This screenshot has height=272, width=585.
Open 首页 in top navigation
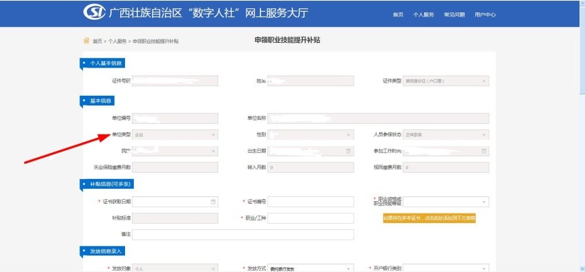[398, 15]
